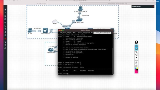Click the 2.3.0.1/24 label near Router_ISP
The height and width of the screenshot is (90, 160).
(x=51, y=47)
